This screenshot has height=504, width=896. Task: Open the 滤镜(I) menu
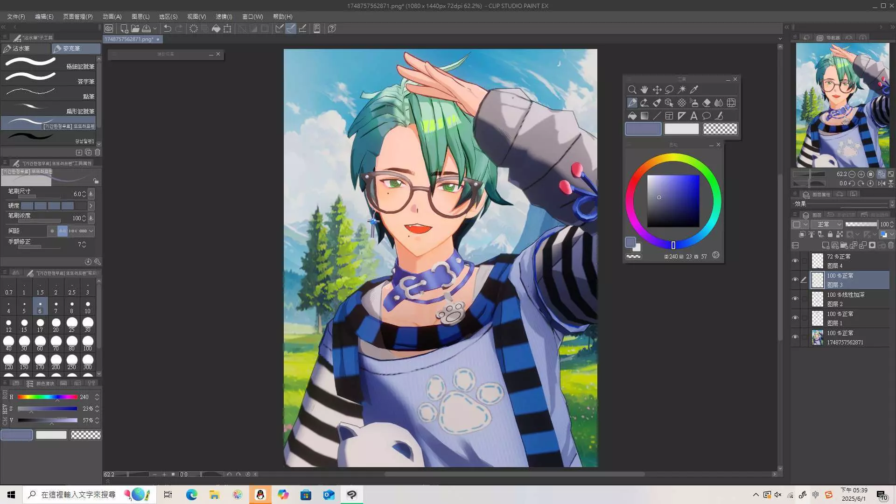224,16
